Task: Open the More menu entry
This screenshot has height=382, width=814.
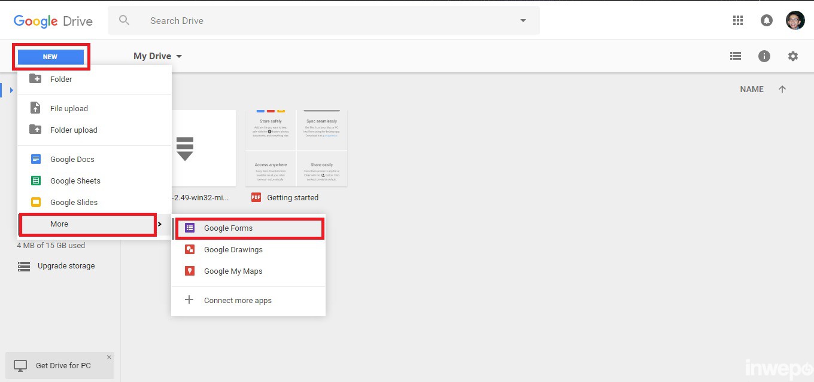Action: click(x=95, y=224)
